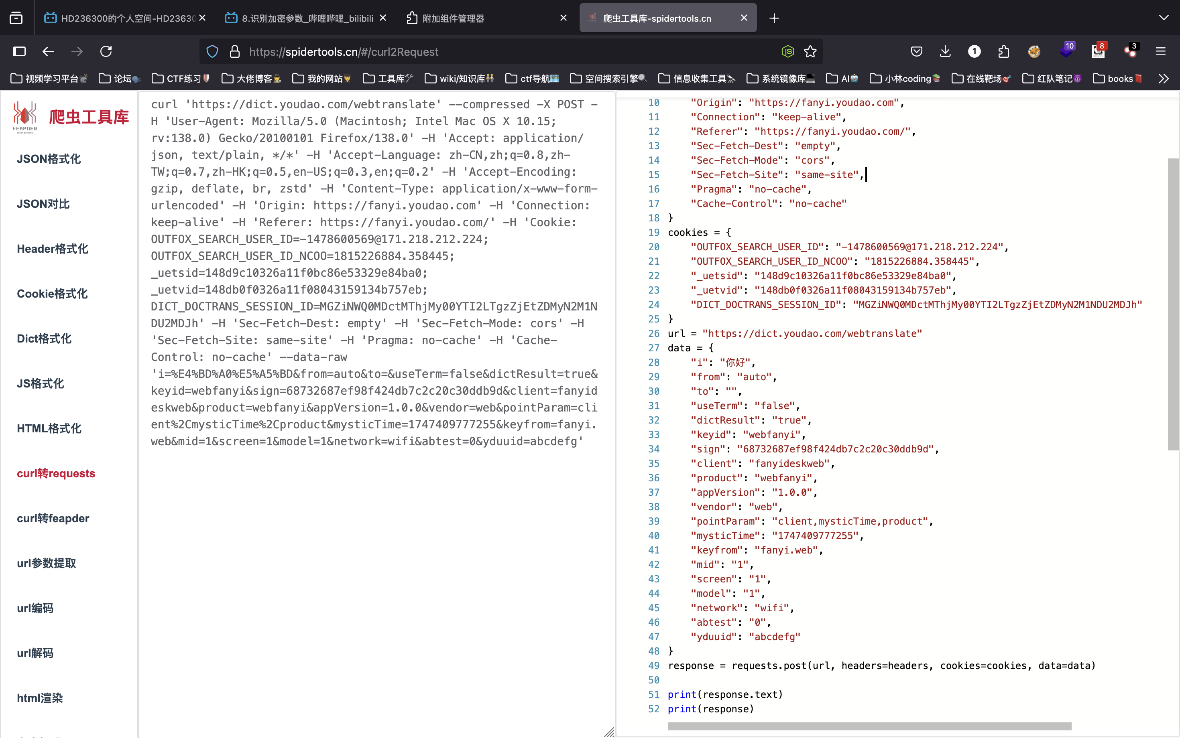Screen dimensions: 1180x738
Task: Click the site security padlock icon
Action: 234,51
